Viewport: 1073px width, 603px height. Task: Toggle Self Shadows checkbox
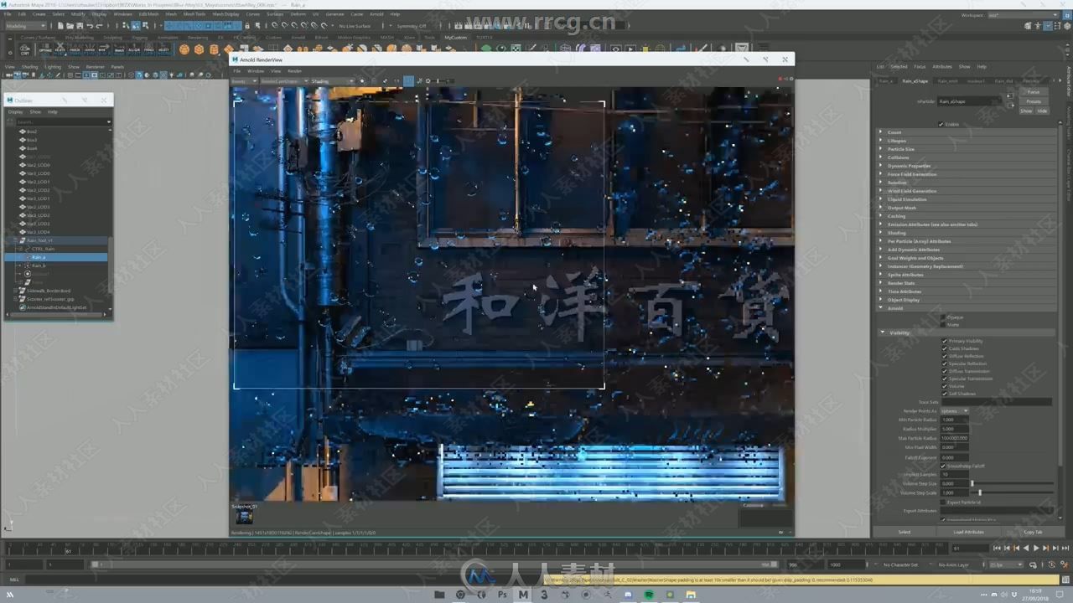[x=945, y=394]
